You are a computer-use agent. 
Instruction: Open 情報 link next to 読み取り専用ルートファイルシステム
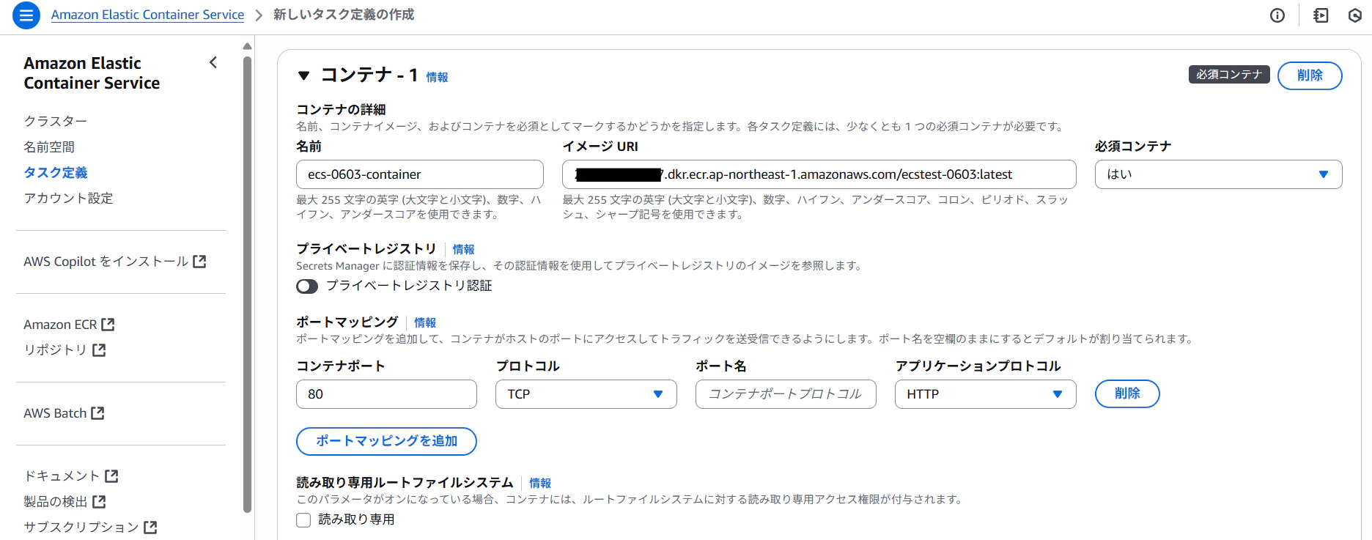coord(540,483)
